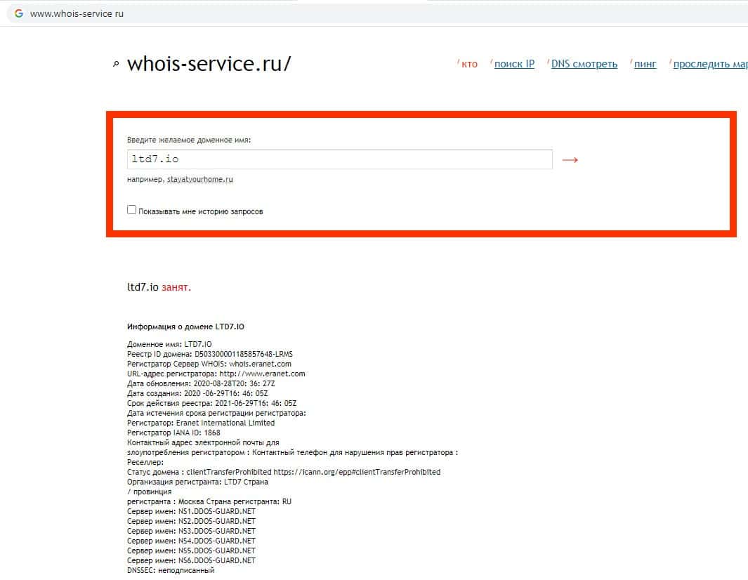Screen dimensions: 748x580
Task: Click the address bar URL www.whois-service ru
Action: click(77, 14)
